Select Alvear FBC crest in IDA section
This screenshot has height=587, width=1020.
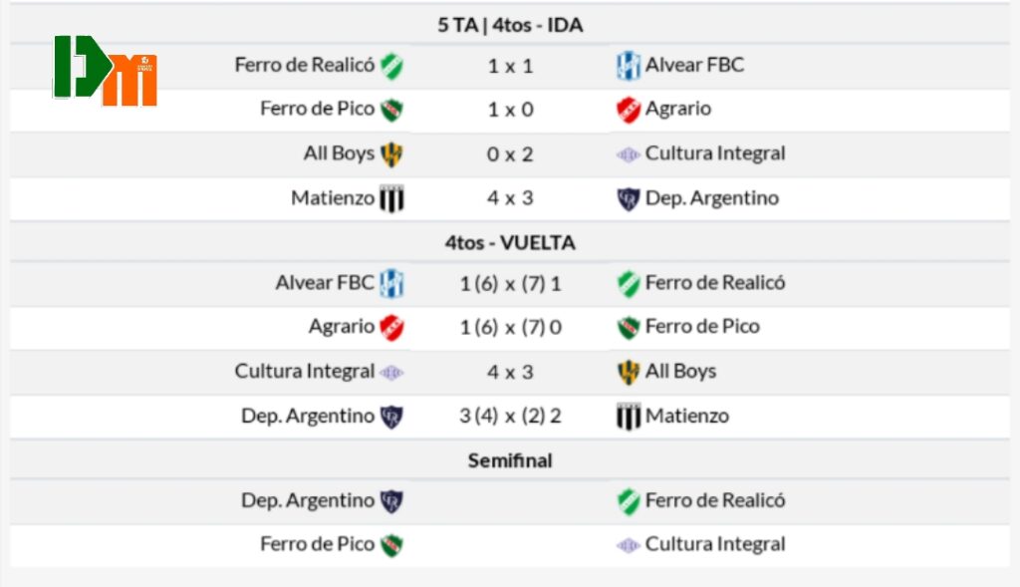pos(628,66)
